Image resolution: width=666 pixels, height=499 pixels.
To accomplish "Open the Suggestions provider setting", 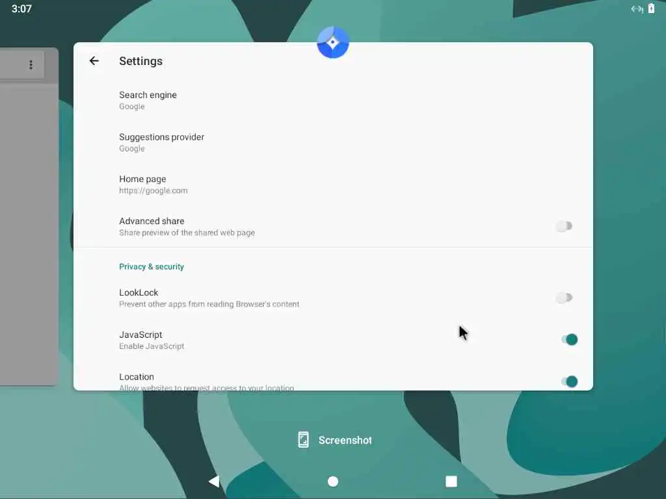I will [x=333, y=142].
